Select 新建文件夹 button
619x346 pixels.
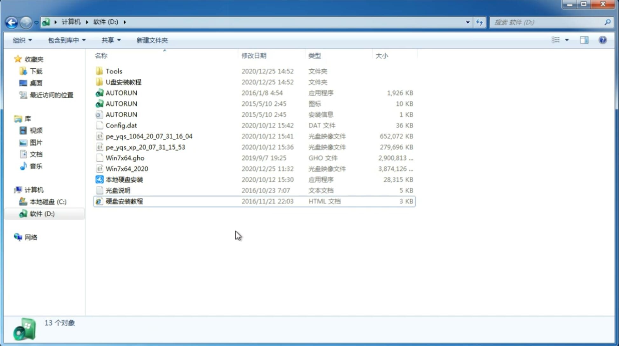(x=152, y=40)
